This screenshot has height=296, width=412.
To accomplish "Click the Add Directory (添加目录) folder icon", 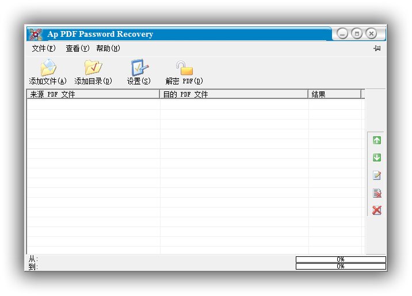I will [93, 67].
